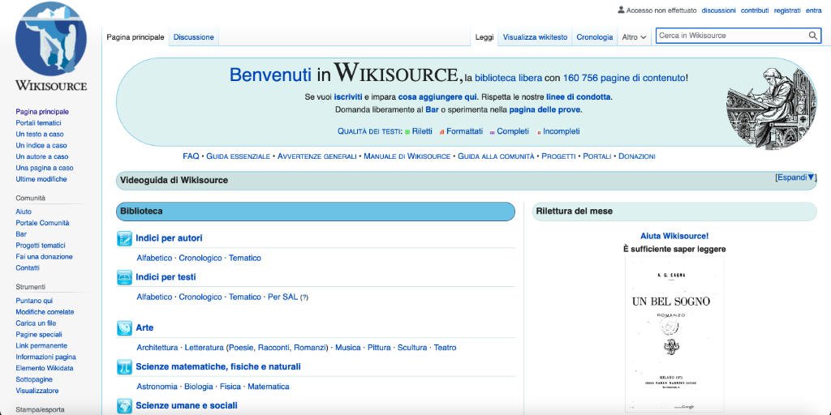The height and width of the screenshot is (415, 831).
Task: Click Fai una donazione
Action: click(x=44, y=257)
